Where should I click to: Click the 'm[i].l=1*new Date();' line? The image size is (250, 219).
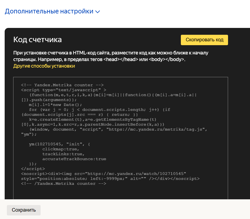coord(55,105)
